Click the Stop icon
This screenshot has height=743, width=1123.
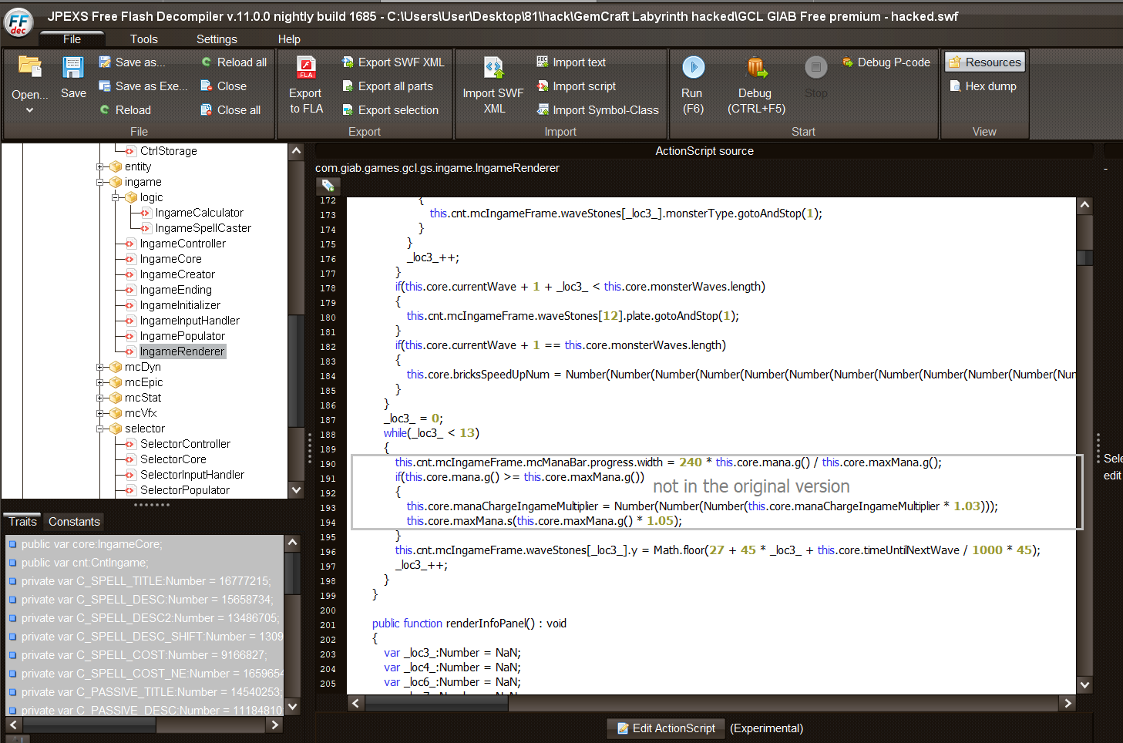point(816,68)
